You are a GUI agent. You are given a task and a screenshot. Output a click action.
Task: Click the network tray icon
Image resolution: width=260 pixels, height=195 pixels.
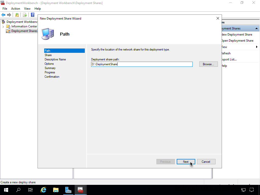(x=243, y=190)
